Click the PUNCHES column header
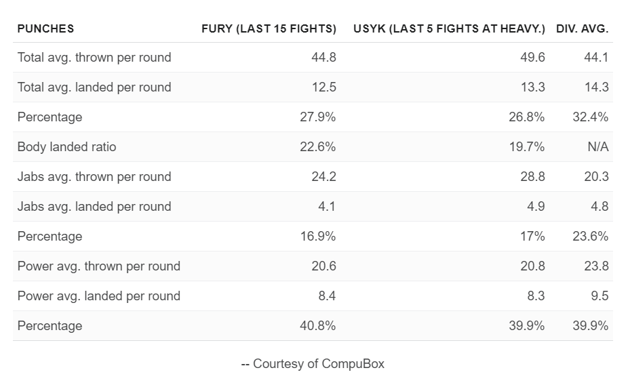The height and width of the screenshot is (385, 626). (45, 28)
